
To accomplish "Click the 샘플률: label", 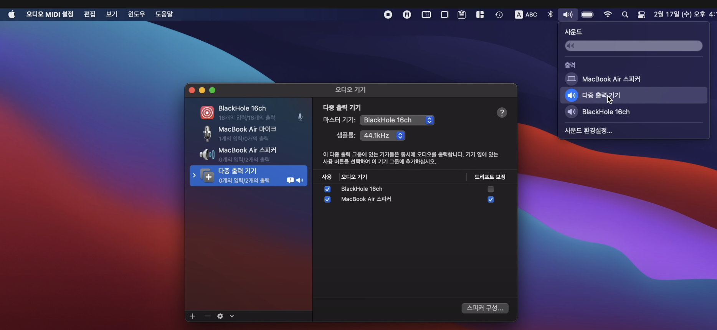I will pyautogui.click(x=346, y=135).
